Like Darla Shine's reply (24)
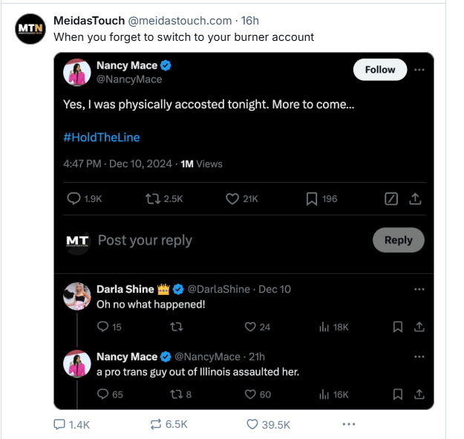The image size is (464, 439). point(251,327)
